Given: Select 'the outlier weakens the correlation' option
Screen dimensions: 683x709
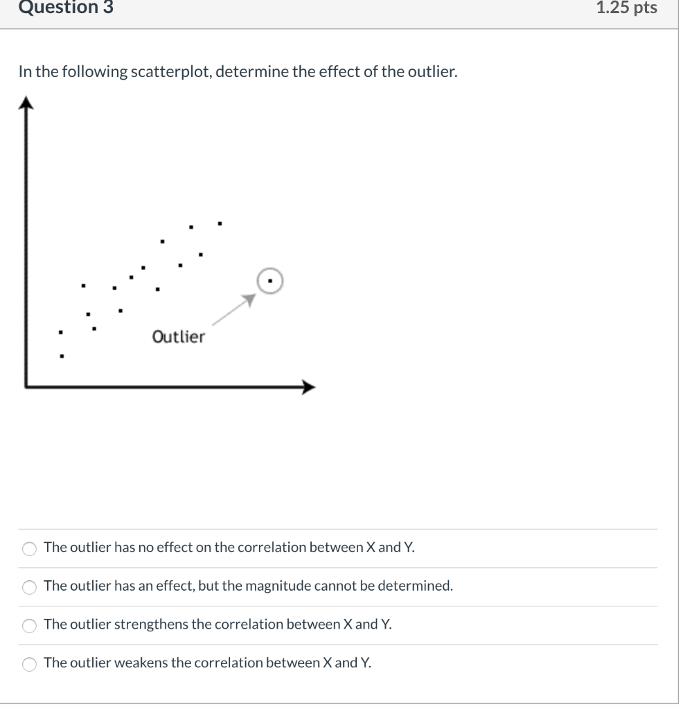Looking at the screenshot, I should point(29,664).
